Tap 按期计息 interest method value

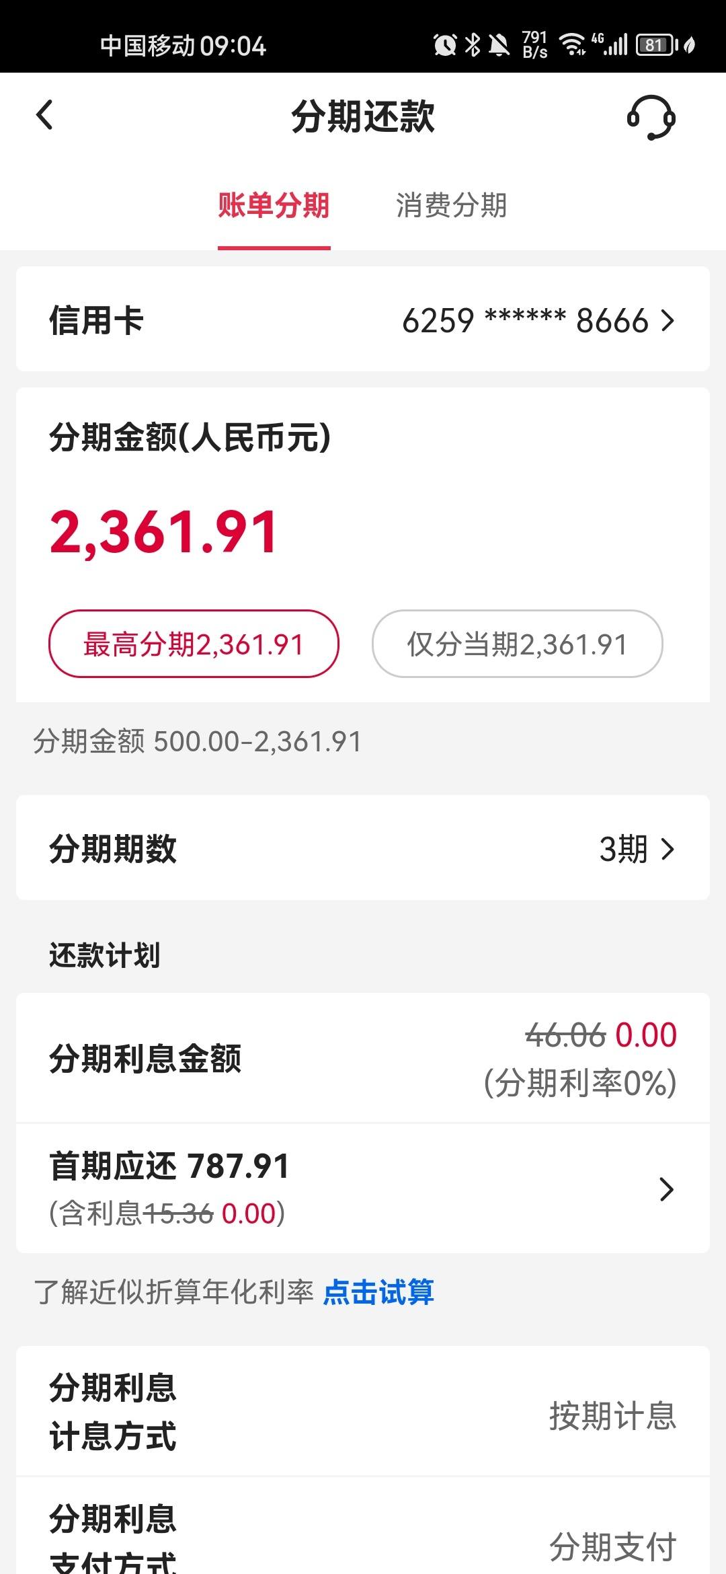tap(612, 1416)
